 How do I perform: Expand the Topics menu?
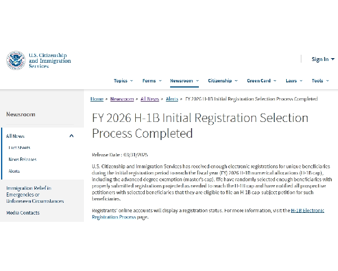coord(123,81)
